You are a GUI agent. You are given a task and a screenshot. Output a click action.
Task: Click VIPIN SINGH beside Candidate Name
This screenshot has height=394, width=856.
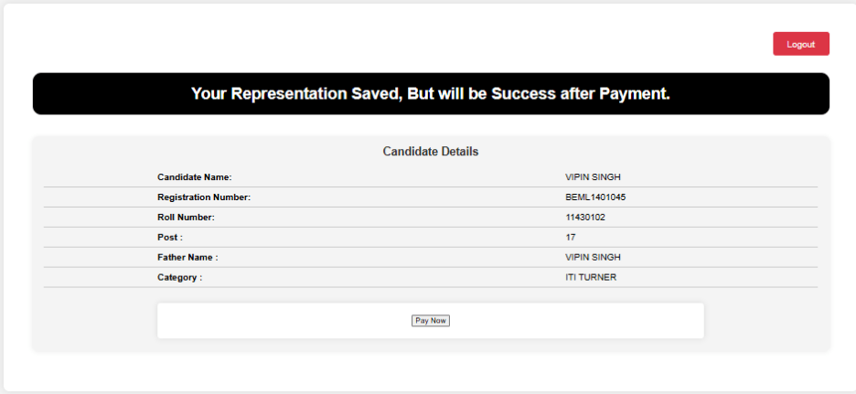(594, 177)
